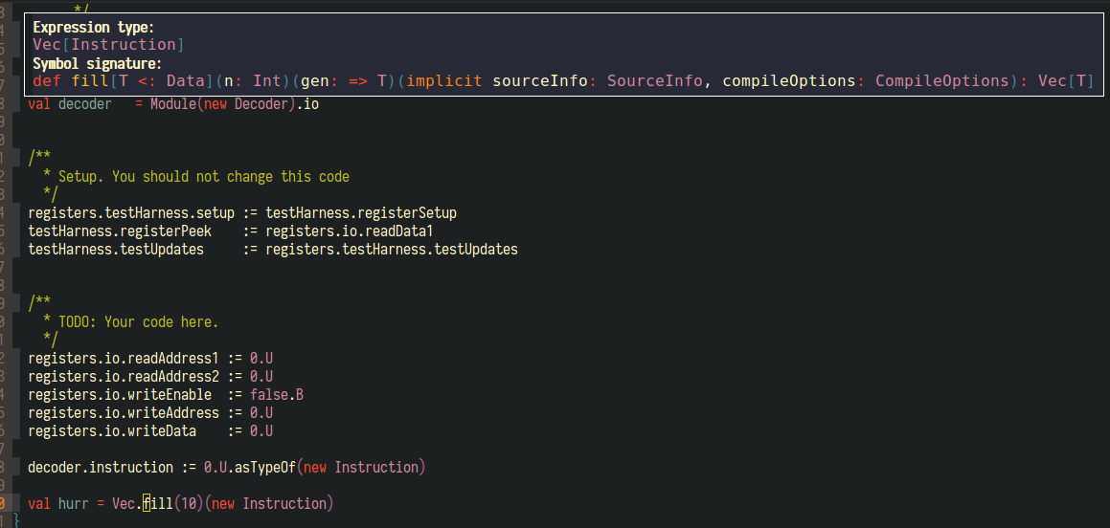Click on registers.testHarness.setup identifier
This screenshot has height=528, width=1110.
pyautogui.click(x=131, y=212)
